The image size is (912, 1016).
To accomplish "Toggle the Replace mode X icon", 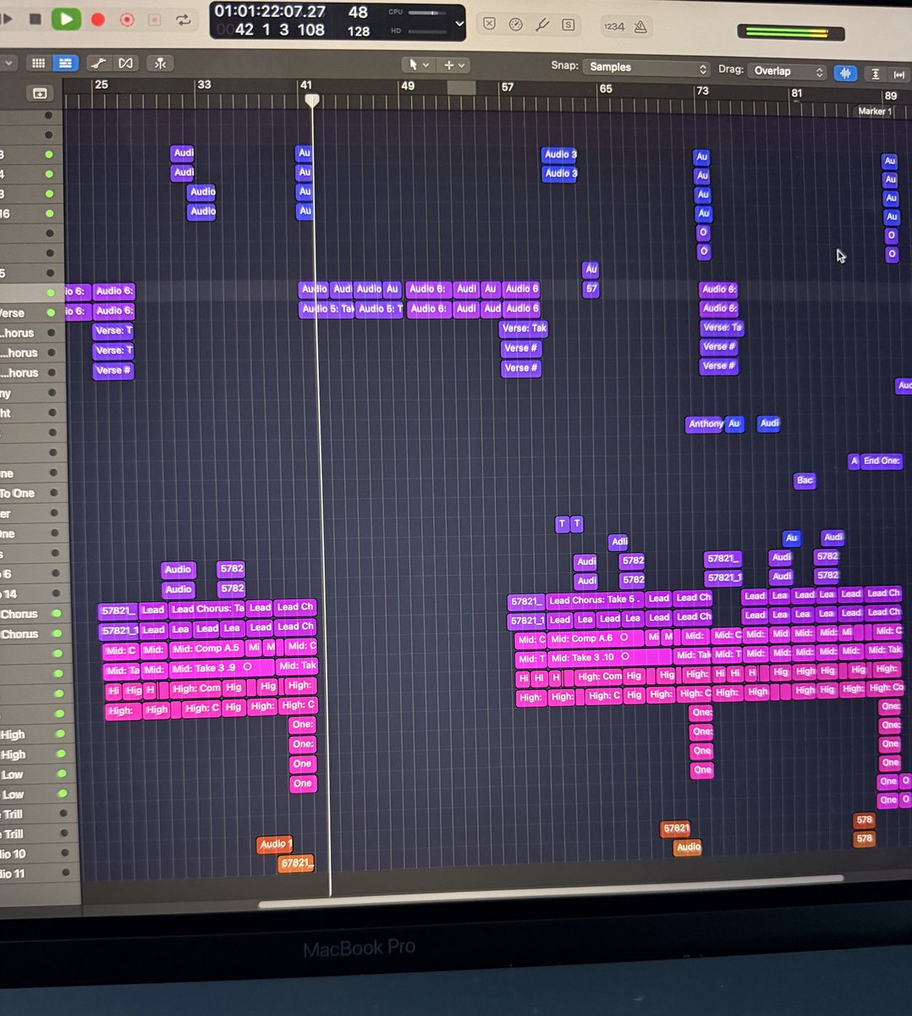I will 489,25.
